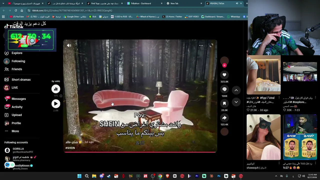Seek on the red video progress bar
Image resolution: width=320 pixels, height=180 pixels.
tap(140, 152)
